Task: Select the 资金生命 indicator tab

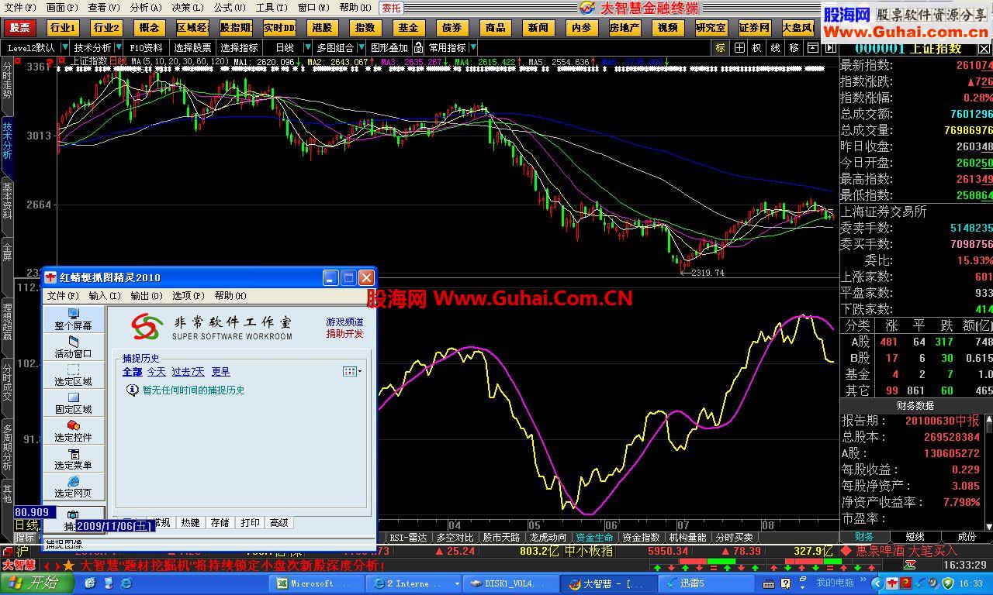Action: 595,537
